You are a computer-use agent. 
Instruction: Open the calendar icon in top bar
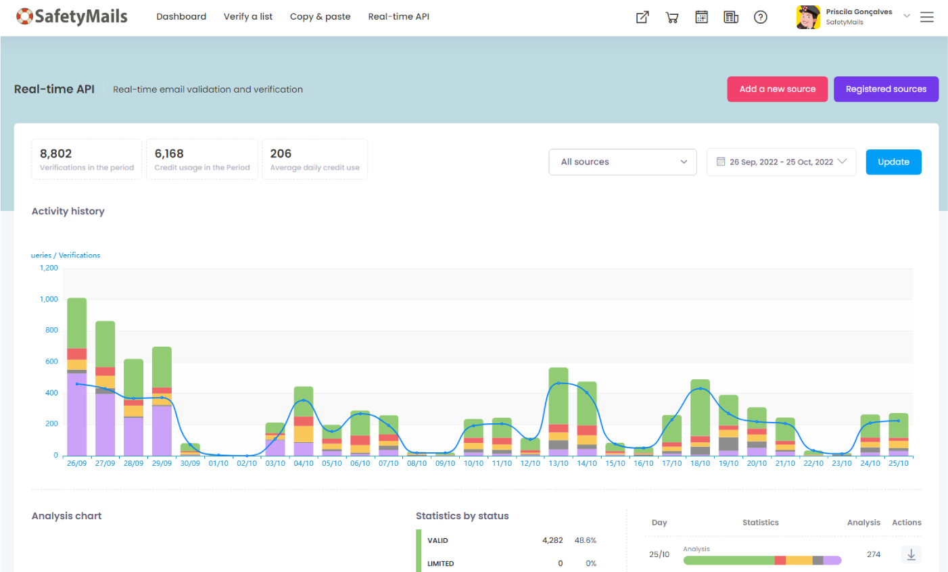pyautogui.click(x=701, y=18)
